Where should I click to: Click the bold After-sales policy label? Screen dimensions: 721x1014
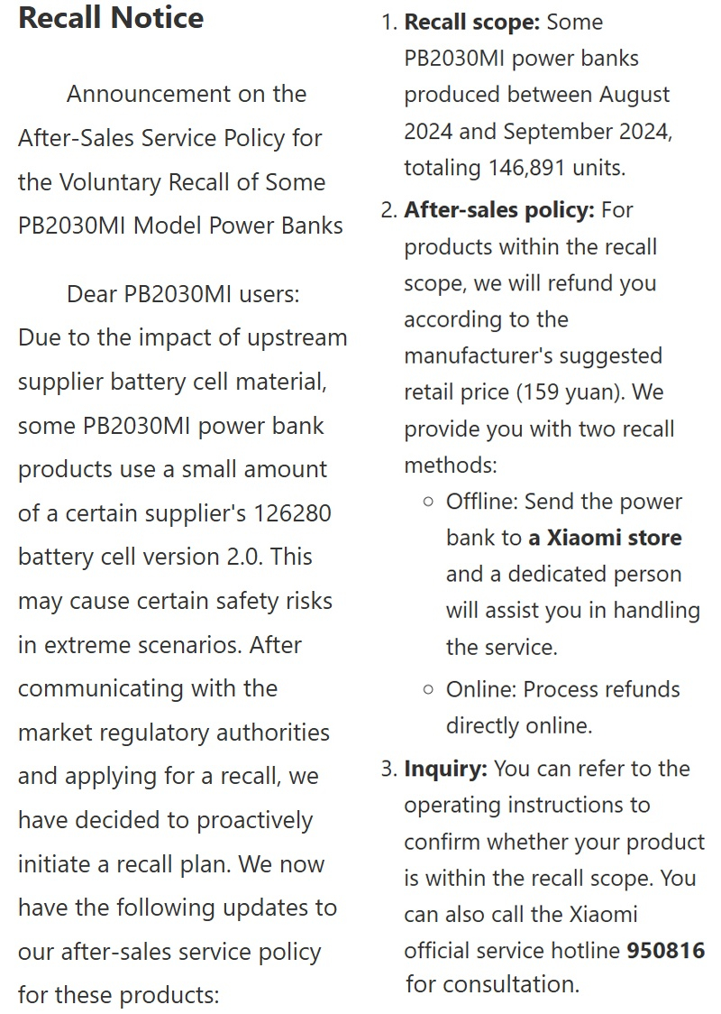498,210
